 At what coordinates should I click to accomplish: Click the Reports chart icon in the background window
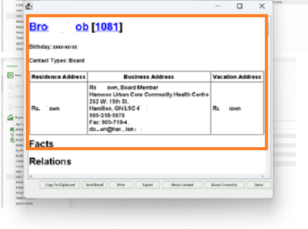point(10,118)
